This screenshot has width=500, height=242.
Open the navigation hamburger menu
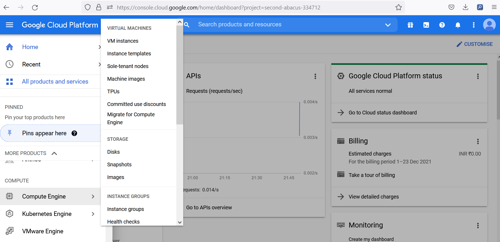tap(9, 25)
